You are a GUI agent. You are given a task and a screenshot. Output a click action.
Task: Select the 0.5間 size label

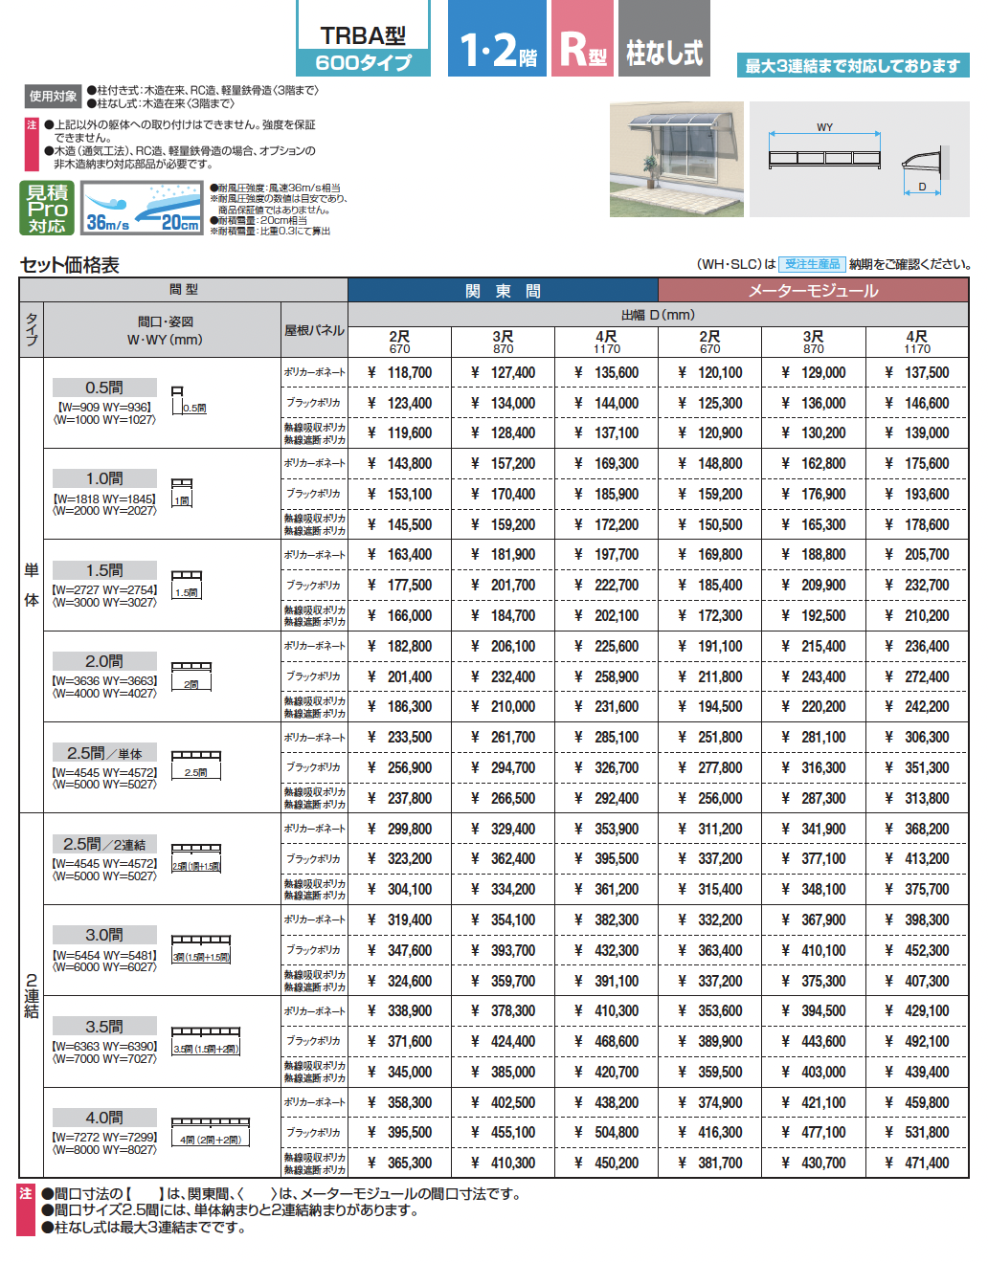[x=104, y=388]
